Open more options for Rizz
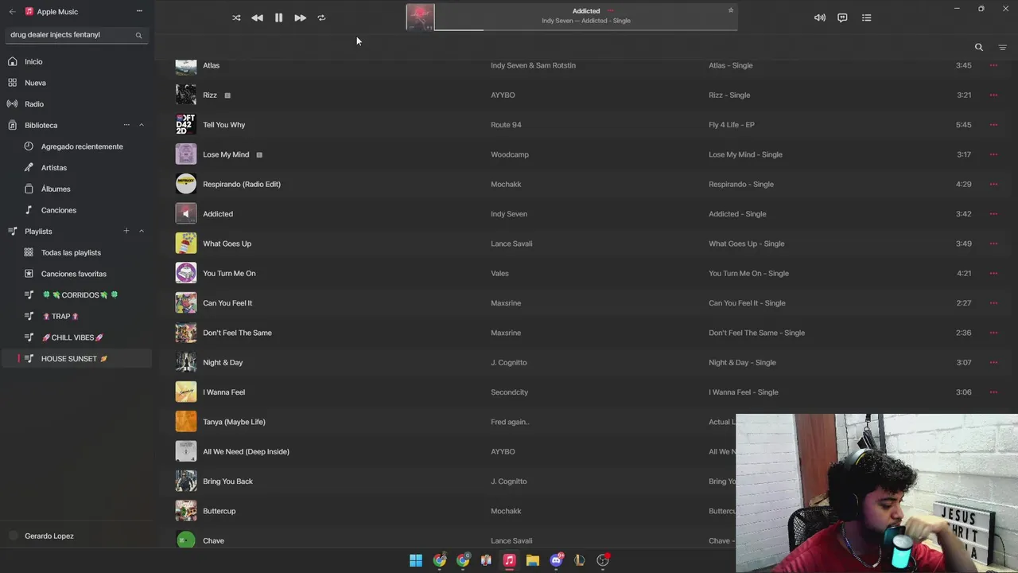 (993, 95)
